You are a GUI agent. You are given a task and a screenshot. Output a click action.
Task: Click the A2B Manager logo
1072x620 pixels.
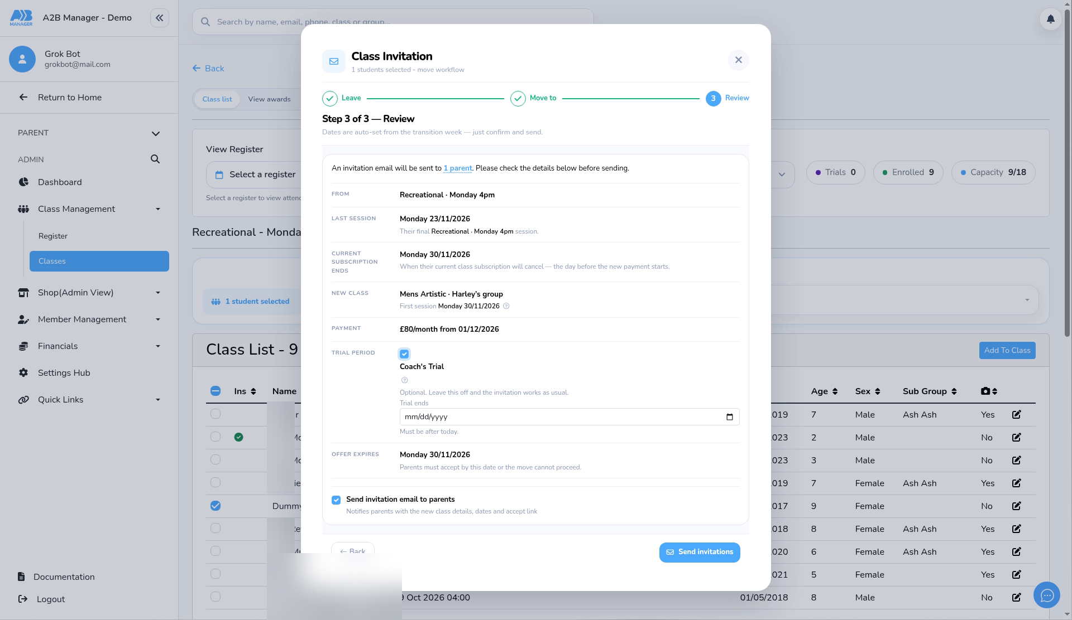[x=21, y=18]
